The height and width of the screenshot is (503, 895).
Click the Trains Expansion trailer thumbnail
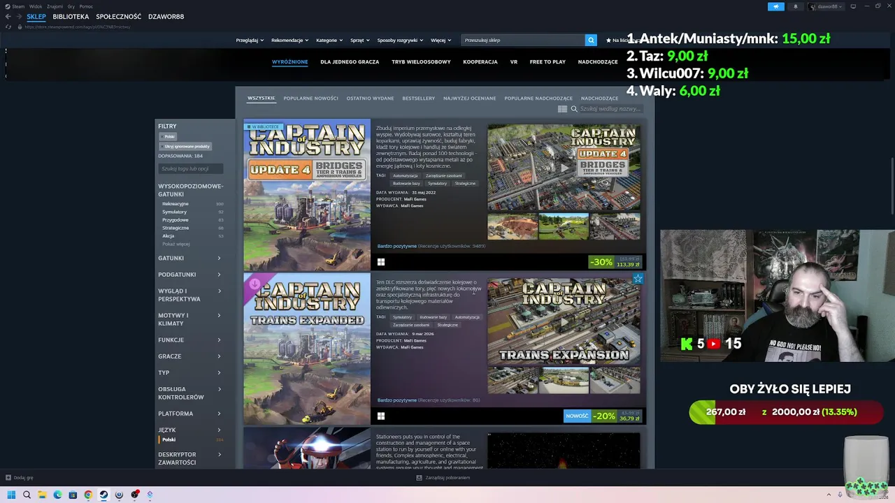(x=564, y=322)
